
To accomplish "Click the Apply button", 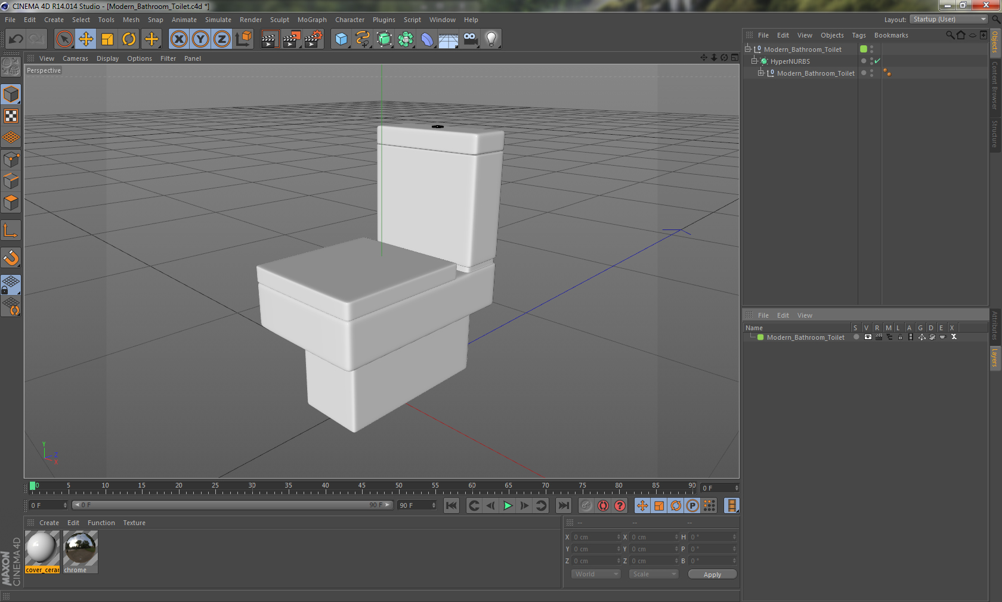I will 712,575.
